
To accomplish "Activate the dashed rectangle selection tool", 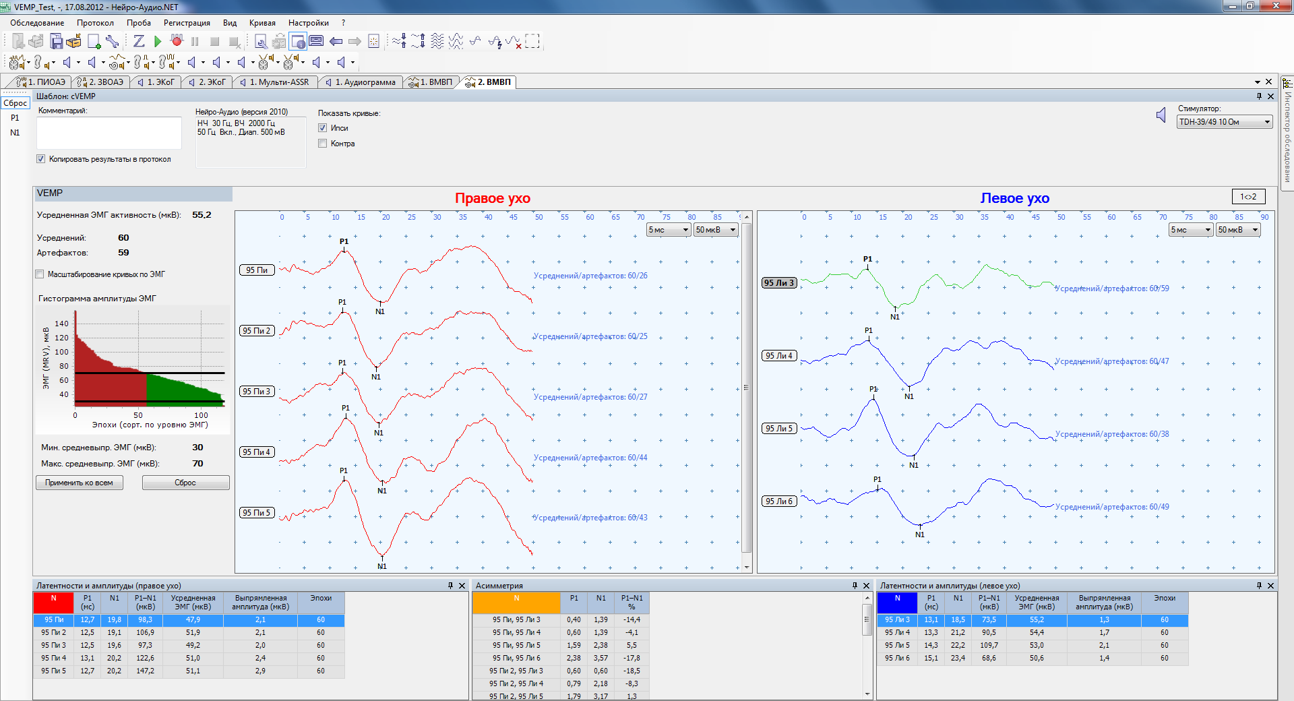I will [x=532, y=42].
